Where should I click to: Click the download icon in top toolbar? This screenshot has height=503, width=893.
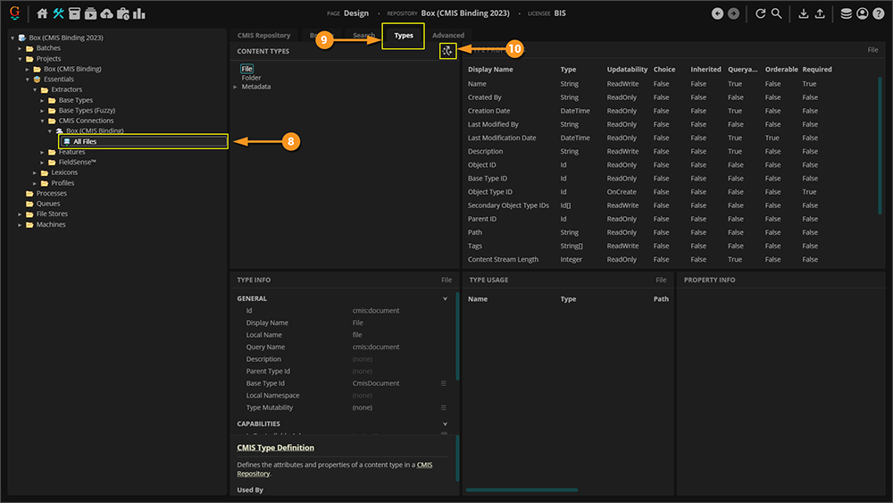coord(804,13)
